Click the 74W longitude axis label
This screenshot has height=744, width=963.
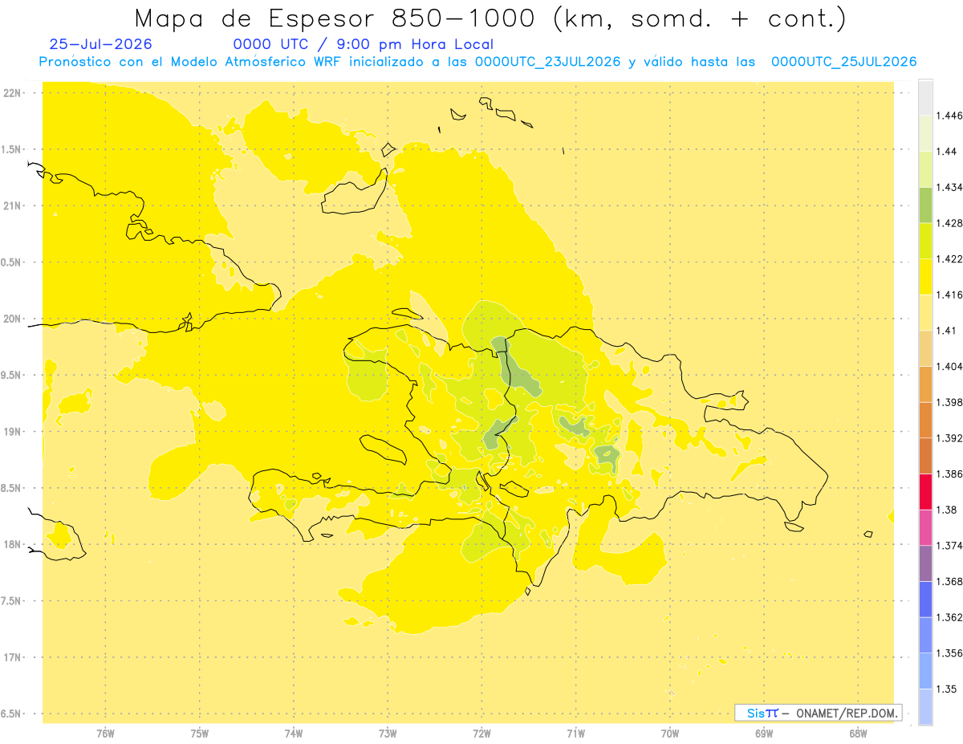pyautogui.click(x=293, y=733)
